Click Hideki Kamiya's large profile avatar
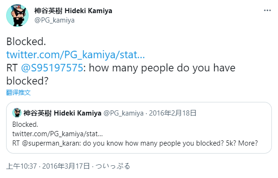The image size is (278, 178). (x=17, y=15)
